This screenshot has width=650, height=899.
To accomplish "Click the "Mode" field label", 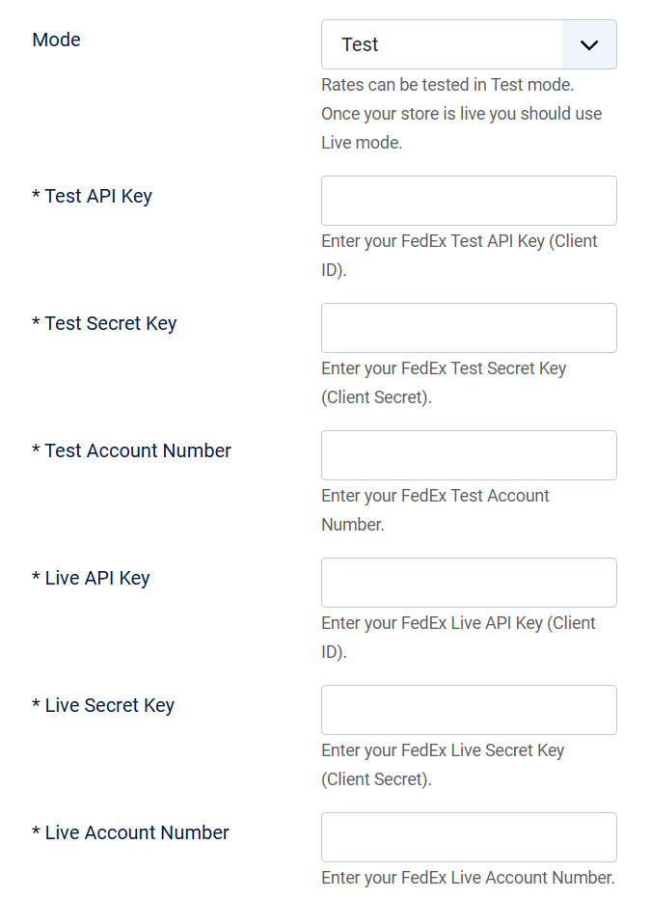I will point(57,41).
